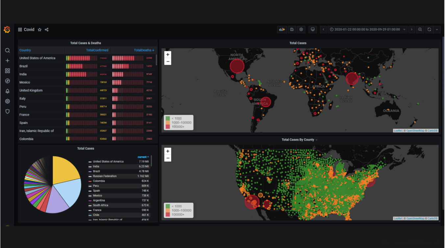Open search in the left sidebar
The image size is (445, 248).
coord(7,50)
